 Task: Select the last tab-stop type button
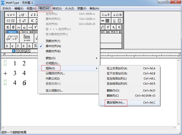tap(28, 51)
